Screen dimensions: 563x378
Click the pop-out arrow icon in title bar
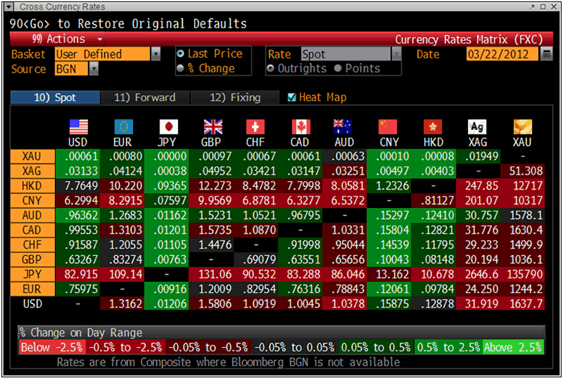coord(532,6)
